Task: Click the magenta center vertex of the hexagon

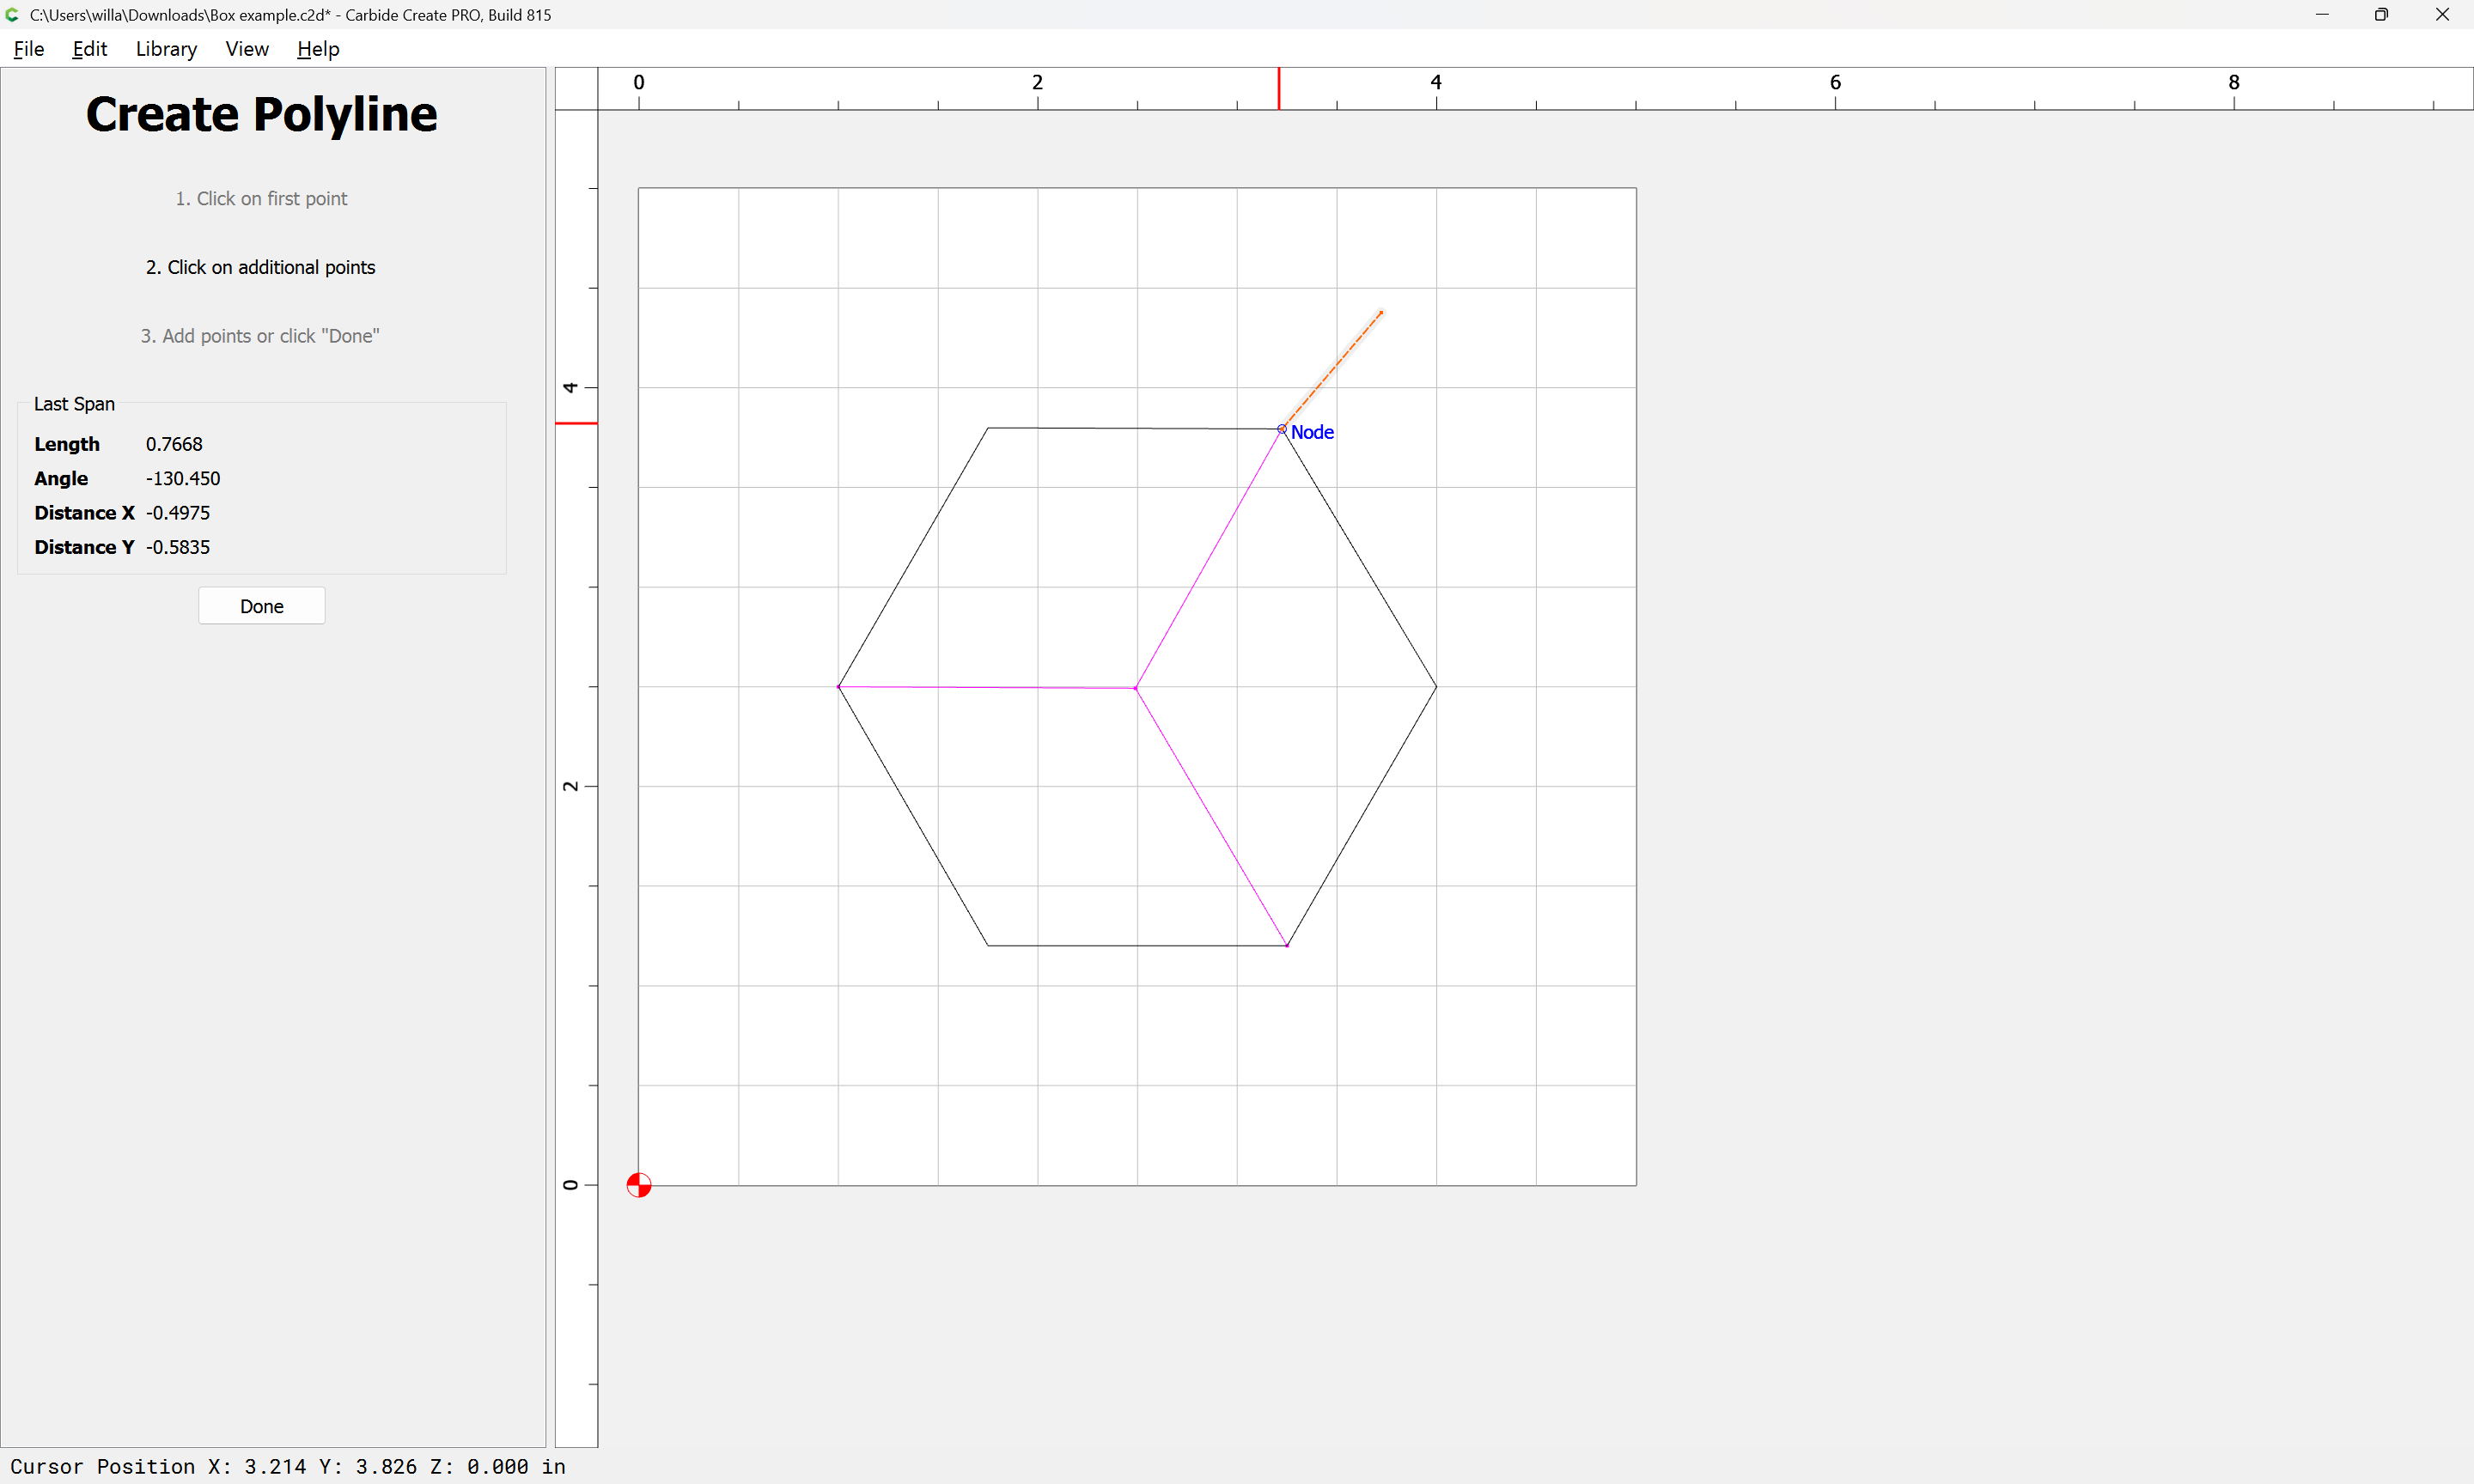Action: coord(1136,688)
